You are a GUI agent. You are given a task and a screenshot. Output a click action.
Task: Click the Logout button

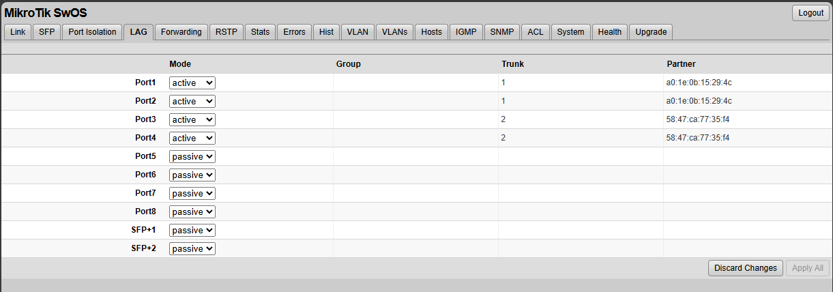[810, 13]
